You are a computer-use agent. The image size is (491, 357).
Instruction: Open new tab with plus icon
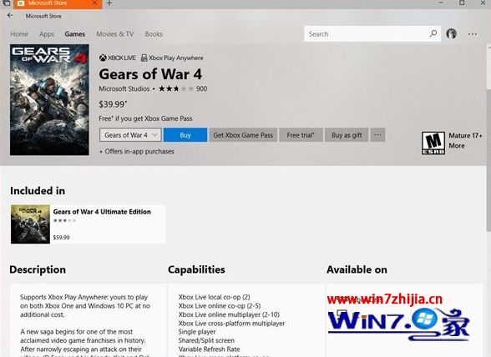[x=109, y=3]
